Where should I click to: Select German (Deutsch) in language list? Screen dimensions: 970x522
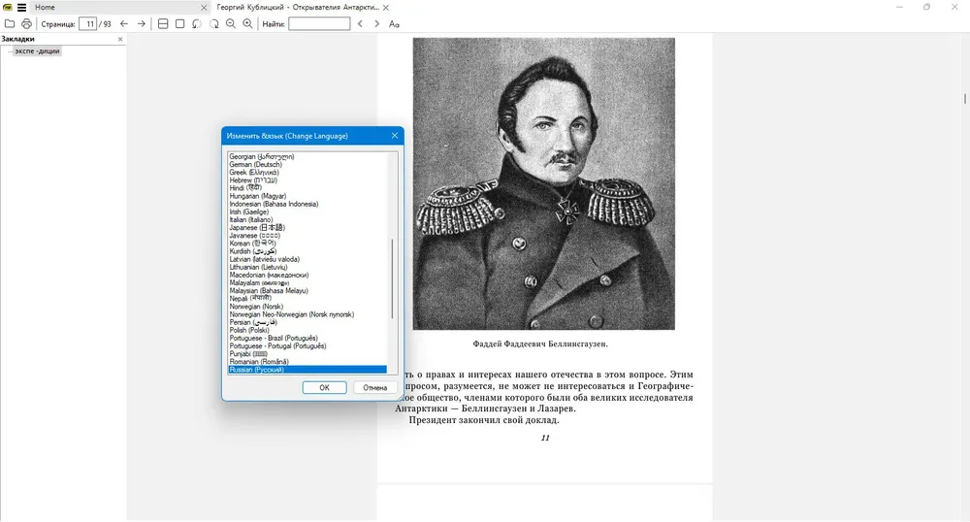pyautogui.click(x=255, y=165)
